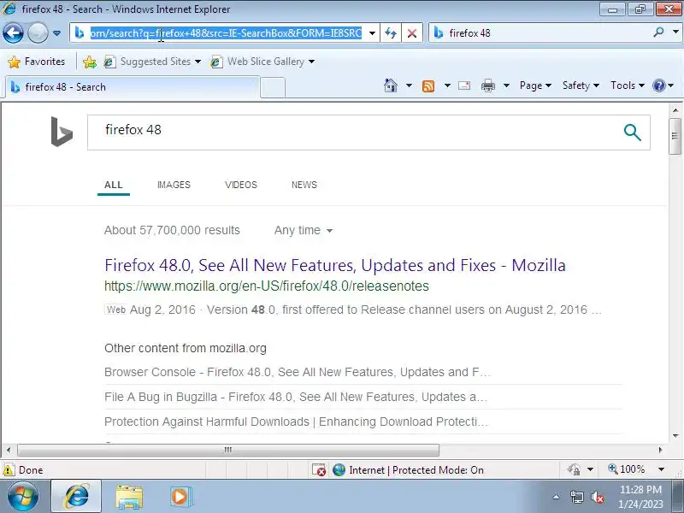This screenshot has width=684, height=513.
Task: Select the 'firefox 48 - Search' tab
Action: point(133,87)
